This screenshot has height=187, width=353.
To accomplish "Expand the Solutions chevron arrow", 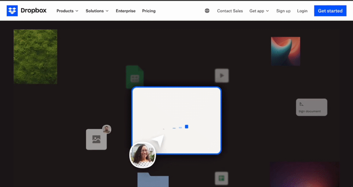I will pos(107,11).
